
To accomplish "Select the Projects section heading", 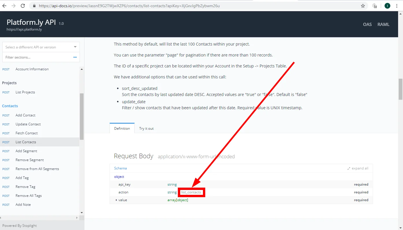I will 9,83.
